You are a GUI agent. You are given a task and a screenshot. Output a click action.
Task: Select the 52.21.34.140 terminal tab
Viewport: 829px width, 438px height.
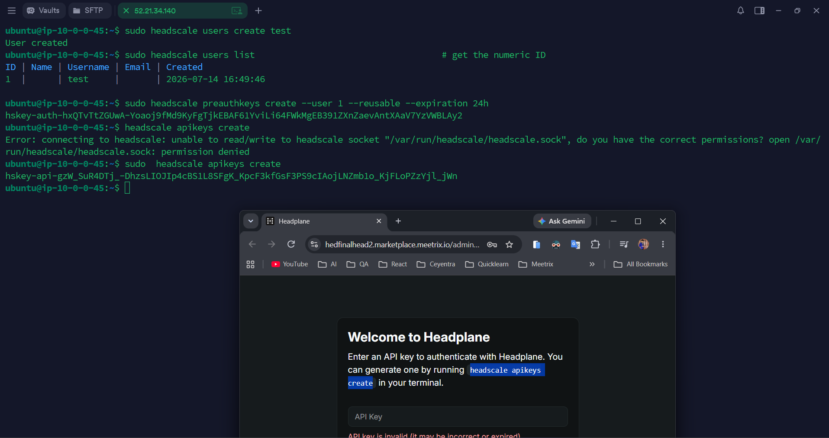point(182,10)
